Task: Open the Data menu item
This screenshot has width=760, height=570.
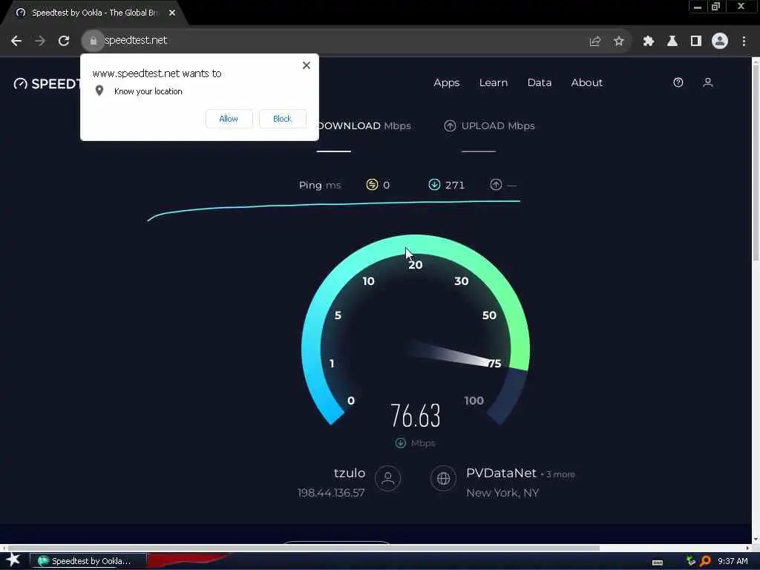Action: pos(540,83)
